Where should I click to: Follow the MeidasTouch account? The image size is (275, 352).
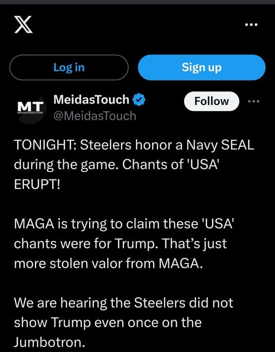(x=211, y=101)
